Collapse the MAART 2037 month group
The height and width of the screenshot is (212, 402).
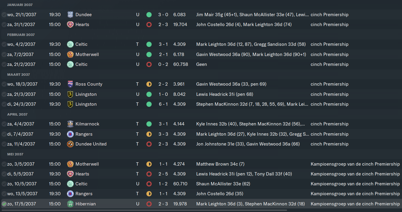pyautogui.click(x=19, y=75)
